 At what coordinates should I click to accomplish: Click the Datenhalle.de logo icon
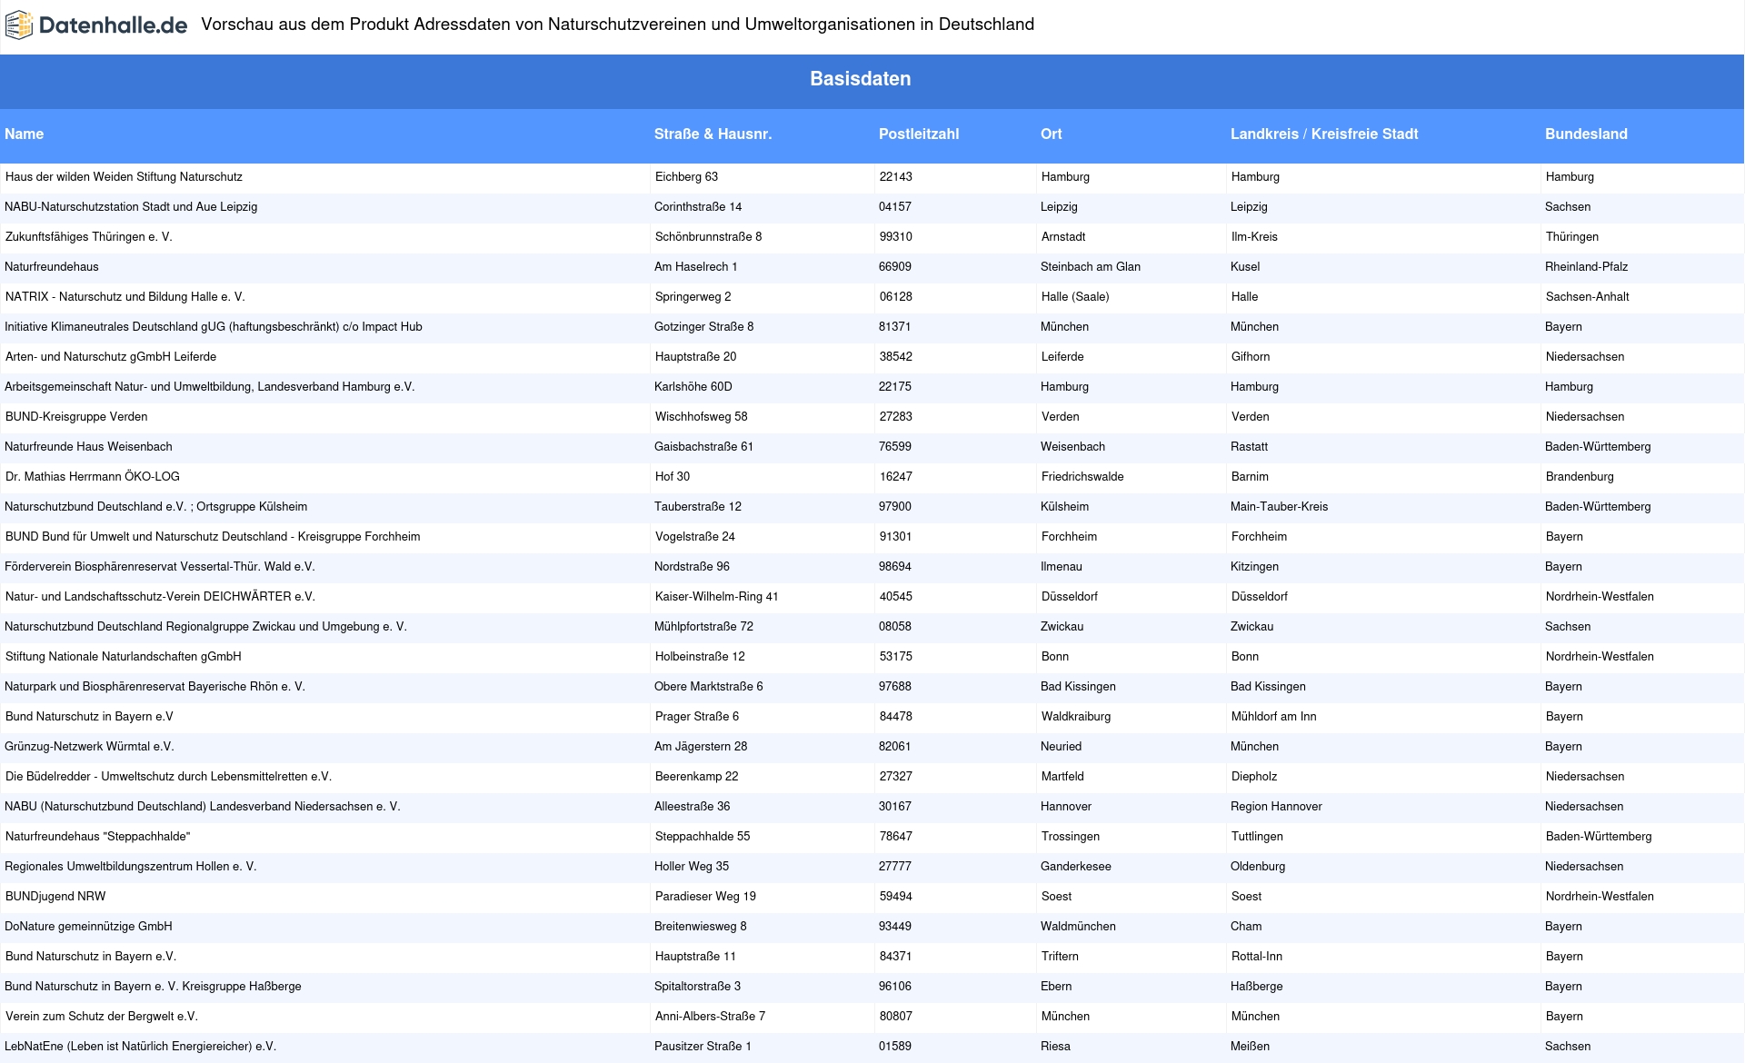(x=18, y=25)
